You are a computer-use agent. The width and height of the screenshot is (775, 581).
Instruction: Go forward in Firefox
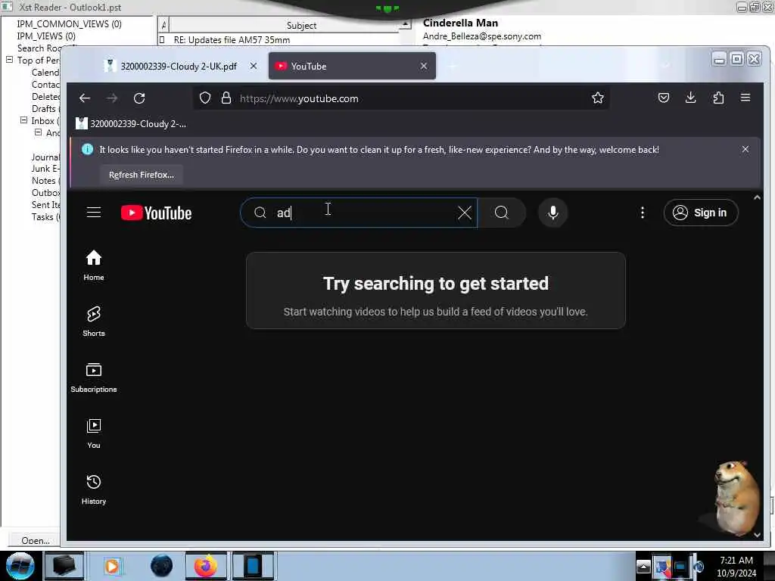pyautogui.click(x=112, y=98)
